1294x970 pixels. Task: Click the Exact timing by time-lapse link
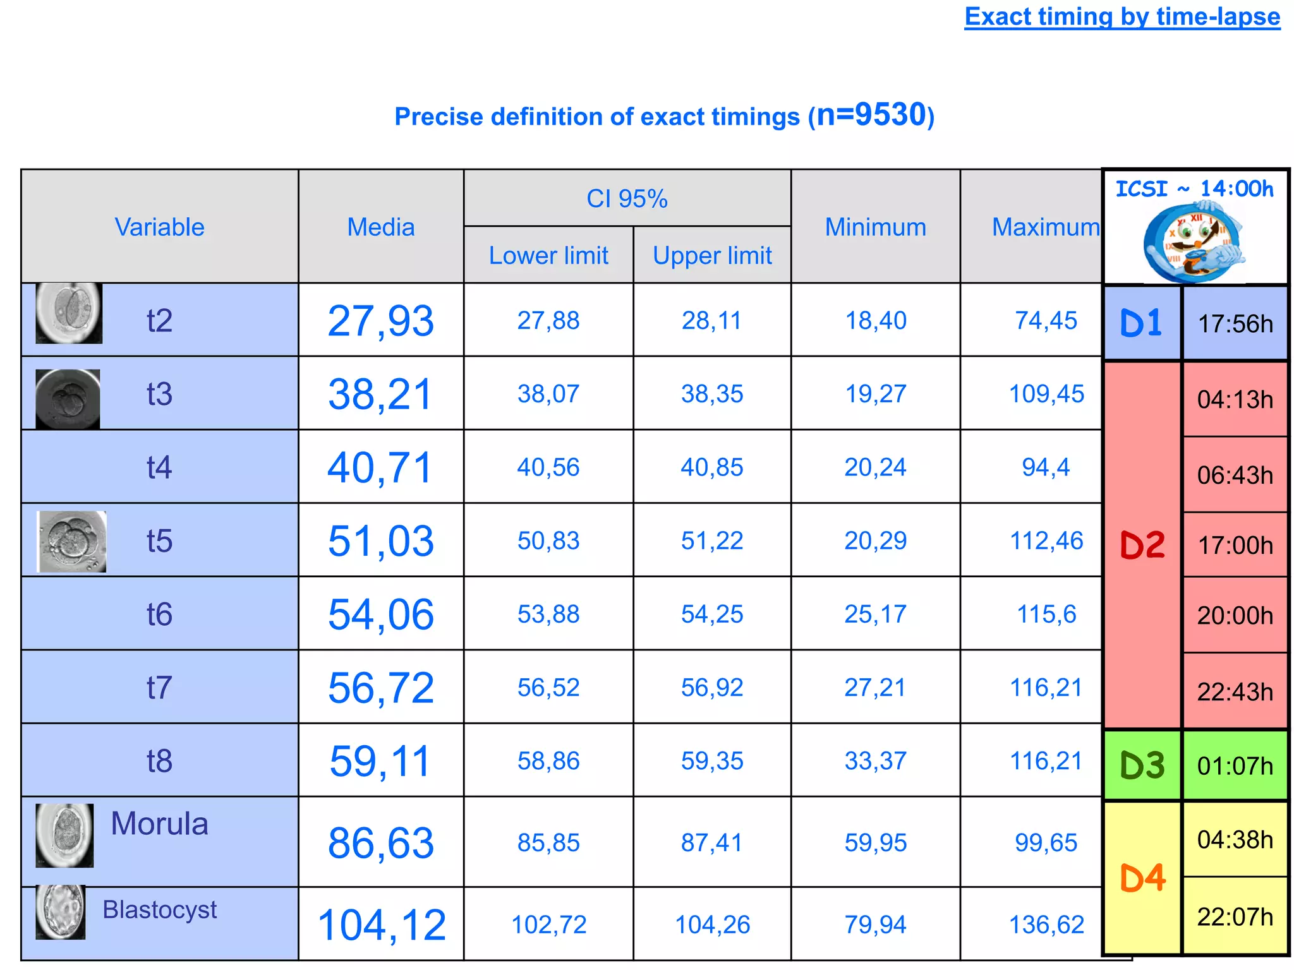(x=1122, y=17)
